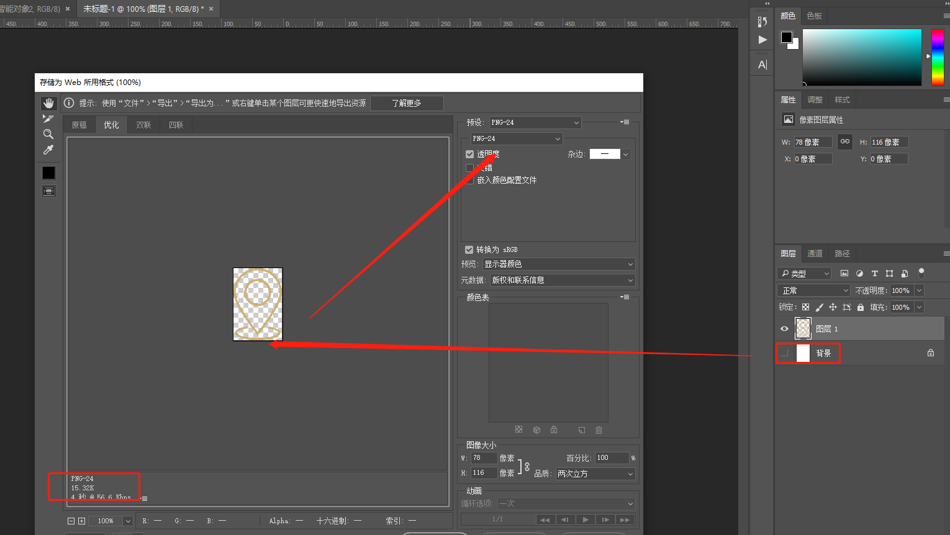Toggle the 转换为 sRGB checkbox
Screen dimensions: 950x535
point(469,250)
